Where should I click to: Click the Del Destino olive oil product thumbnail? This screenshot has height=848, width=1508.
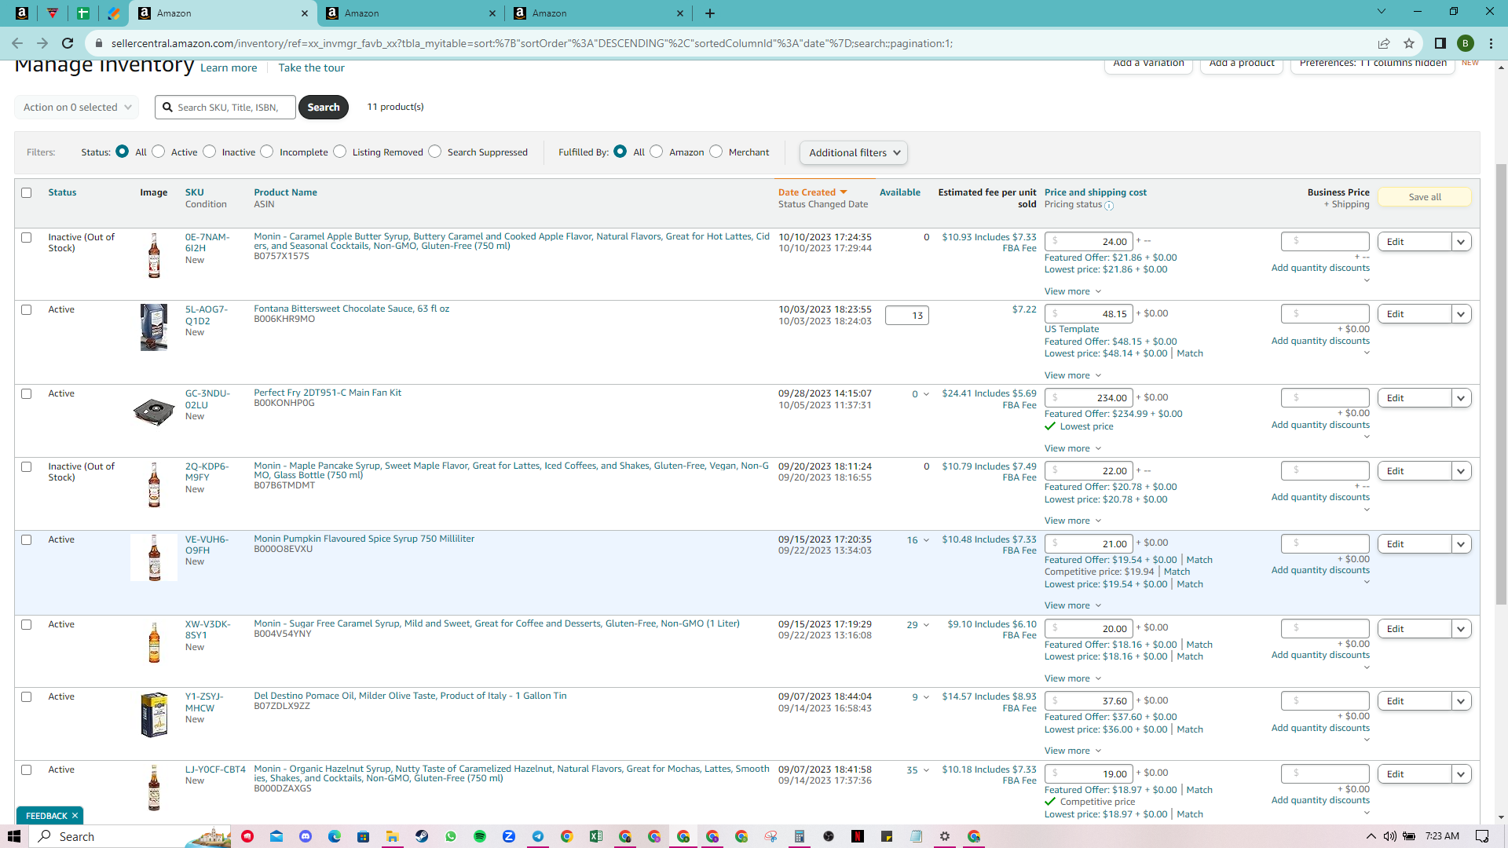tap(154, 715)
